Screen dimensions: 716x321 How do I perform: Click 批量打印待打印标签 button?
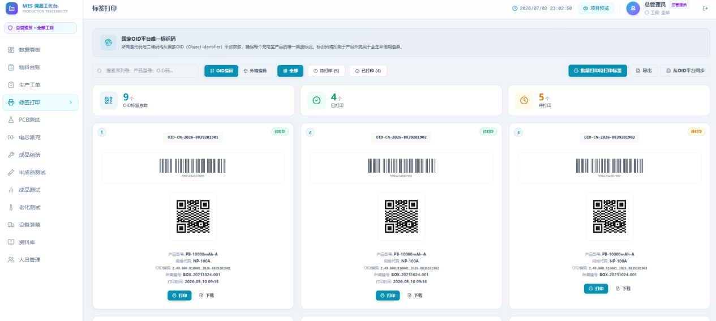[x=598, y=71]
